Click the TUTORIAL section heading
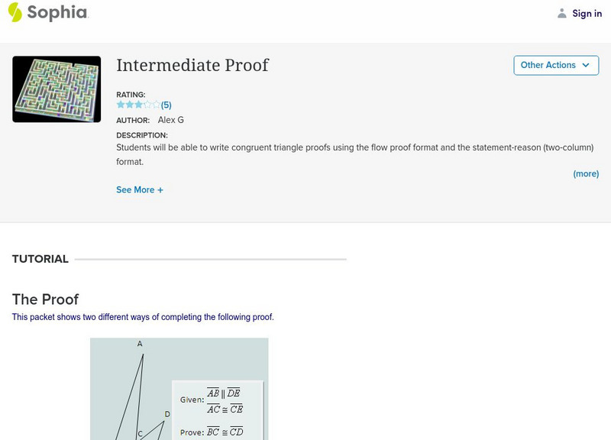The width and height of the screenshot is (611, 440). coord(40,259)
